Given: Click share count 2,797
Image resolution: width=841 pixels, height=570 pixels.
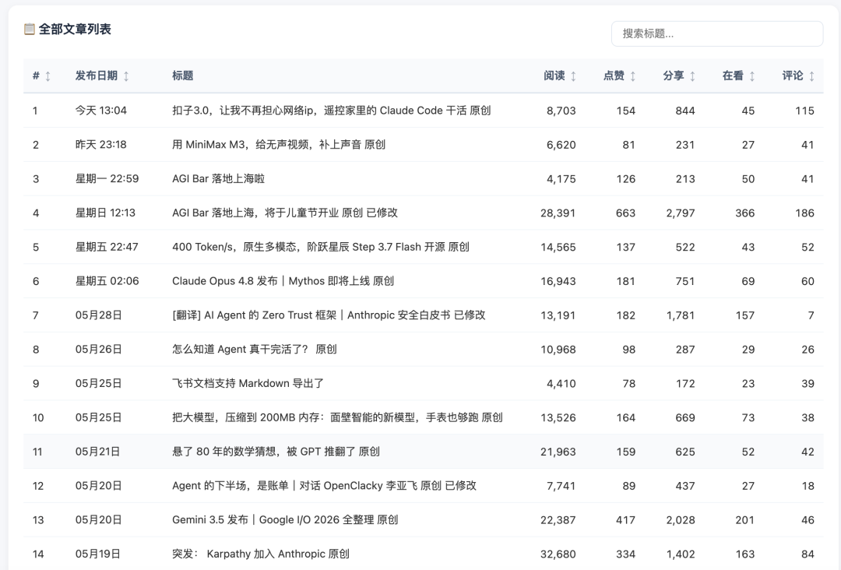Looking at the screenshot, I should pyautogui.click(x=681, y=213).
